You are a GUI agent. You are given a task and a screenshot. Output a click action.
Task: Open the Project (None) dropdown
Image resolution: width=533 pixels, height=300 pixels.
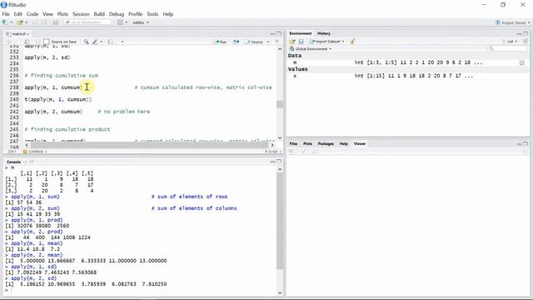[513, 22]
